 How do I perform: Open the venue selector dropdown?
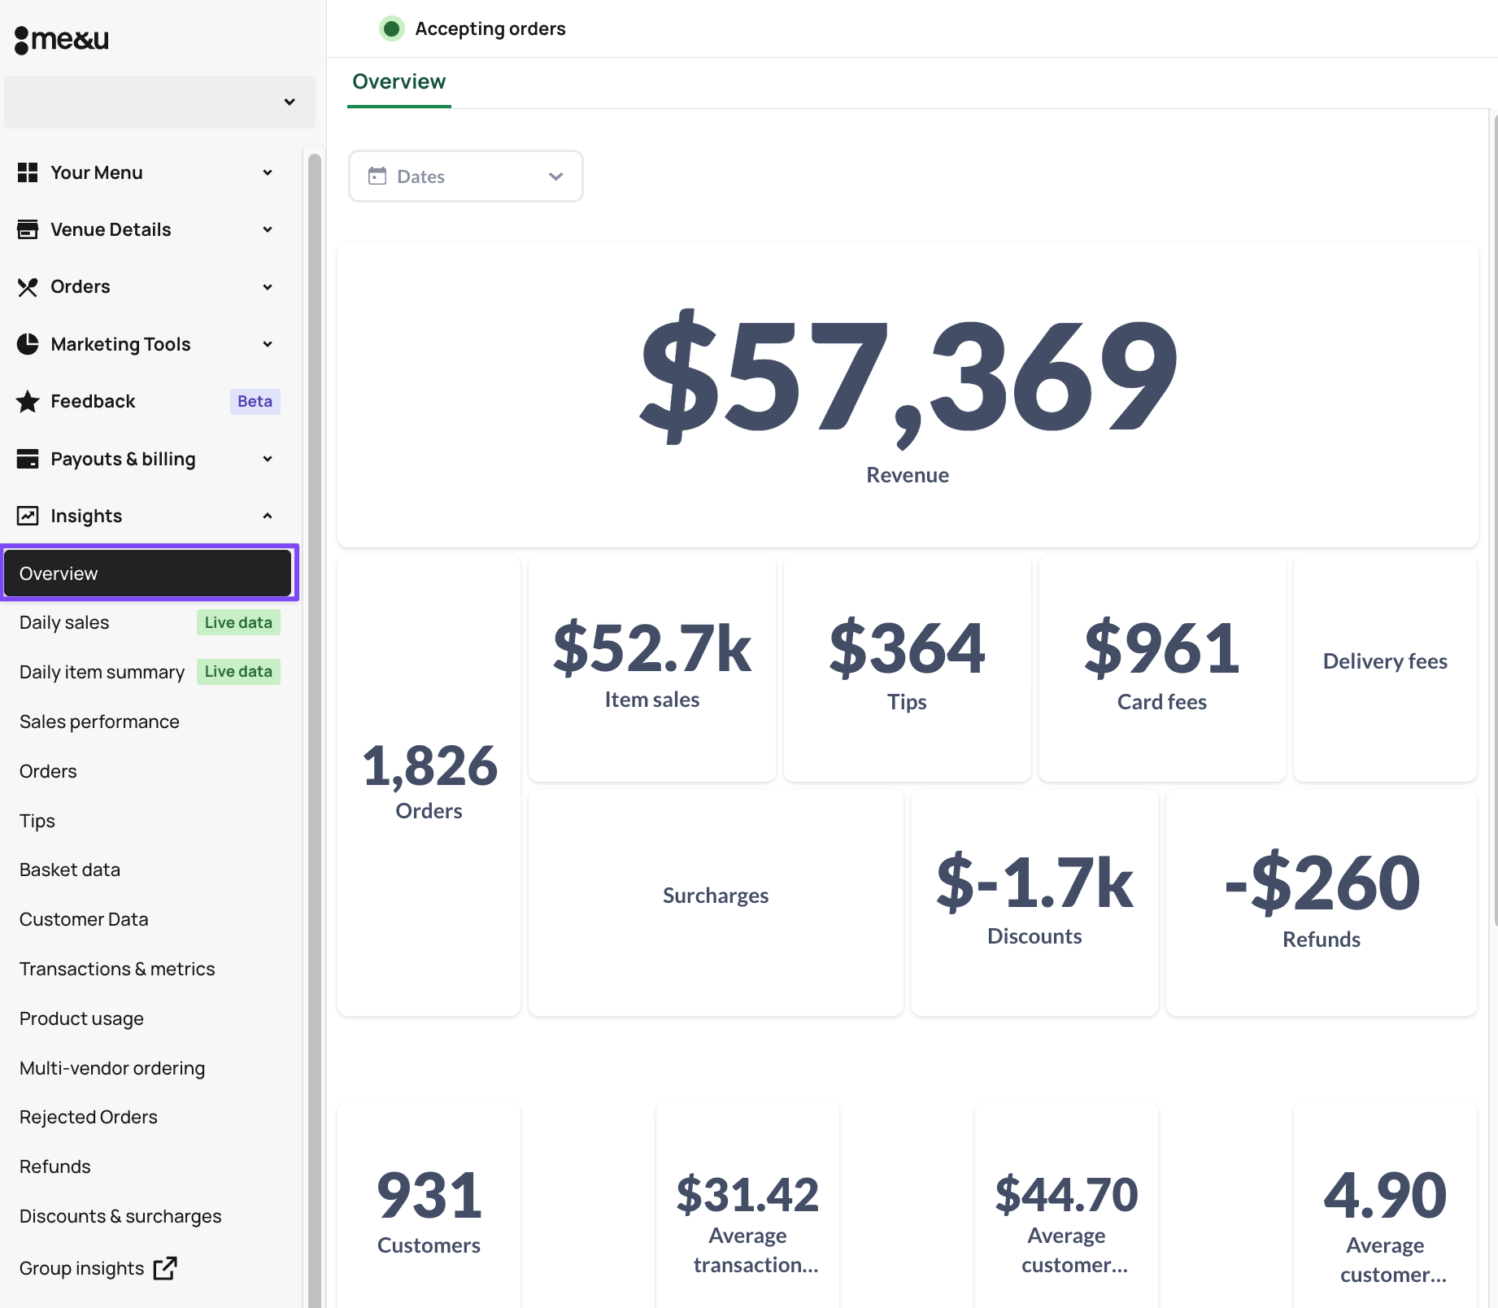click(159, 102)
